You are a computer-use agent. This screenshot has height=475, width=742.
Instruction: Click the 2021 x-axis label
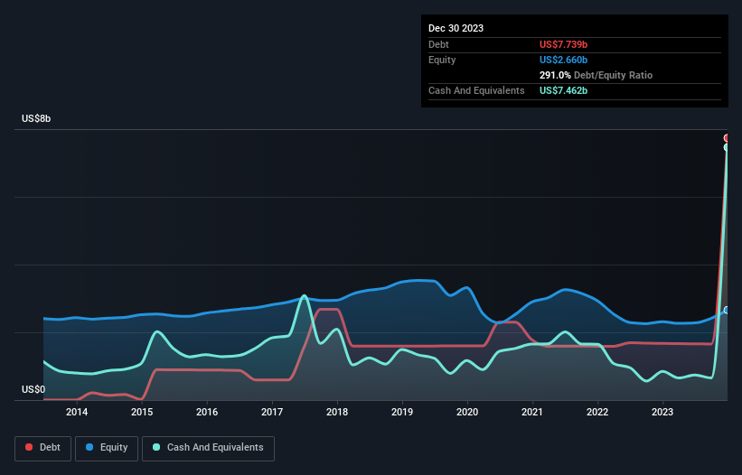click(x=532, y=412)
